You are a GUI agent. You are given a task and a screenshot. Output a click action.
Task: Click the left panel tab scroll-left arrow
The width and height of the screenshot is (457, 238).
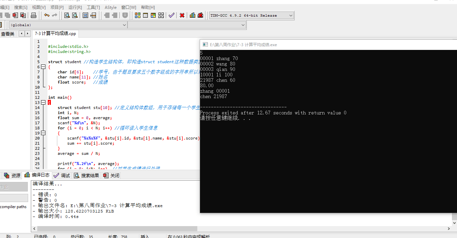pos(22,33)
